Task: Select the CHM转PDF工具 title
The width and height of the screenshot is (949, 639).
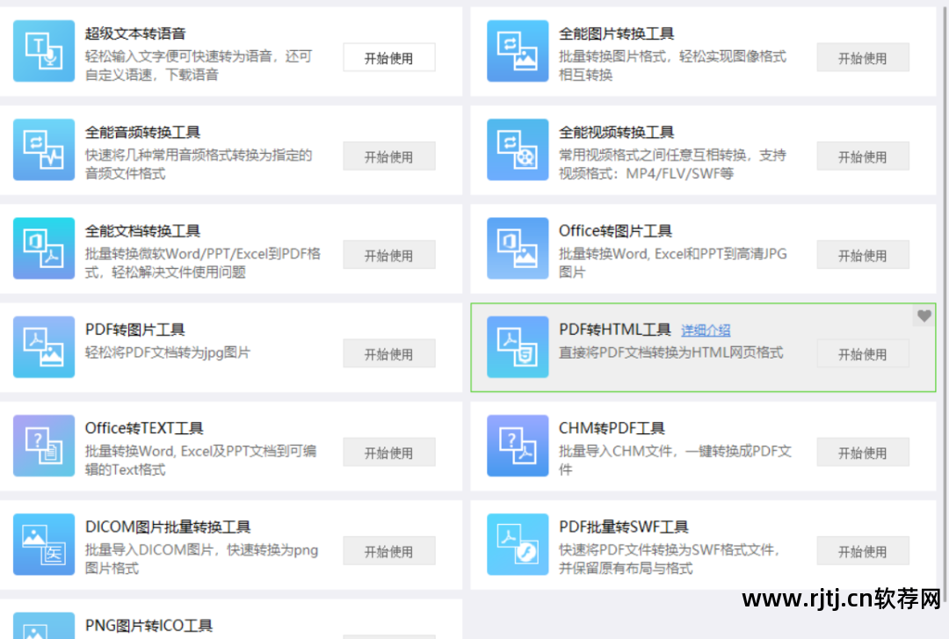Action: coord(612,428)
